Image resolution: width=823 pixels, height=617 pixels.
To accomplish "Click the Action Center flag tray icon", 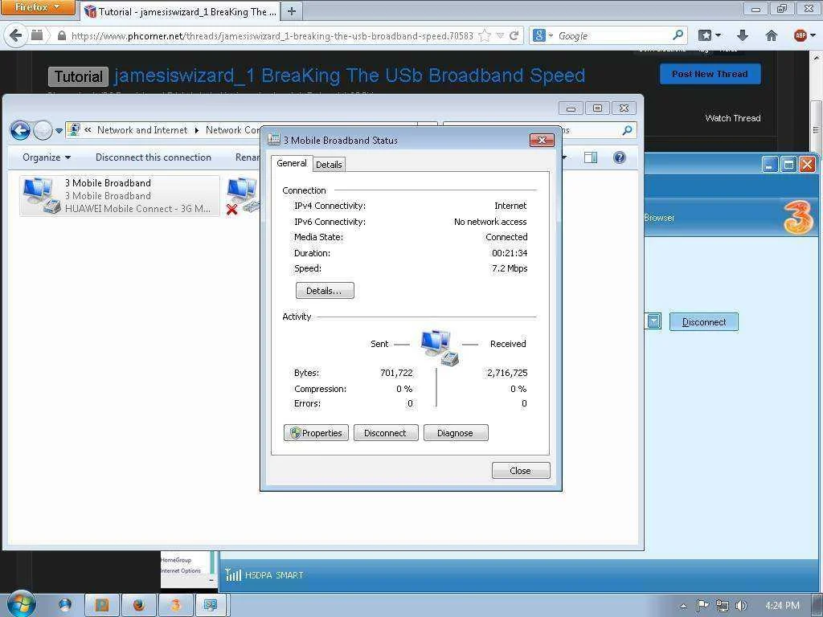I will point(702,606).
